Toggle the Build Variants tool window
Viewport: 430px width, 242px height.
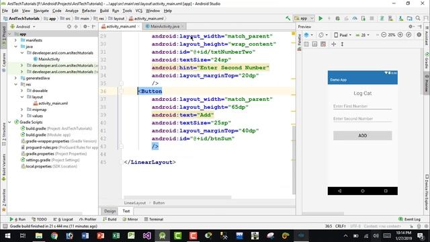(x=3, y=167)
